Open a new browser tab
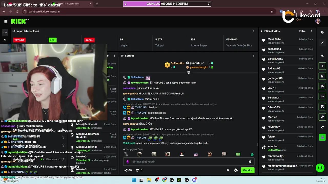Viewport: 328px width, 184px height. (97, 4)
